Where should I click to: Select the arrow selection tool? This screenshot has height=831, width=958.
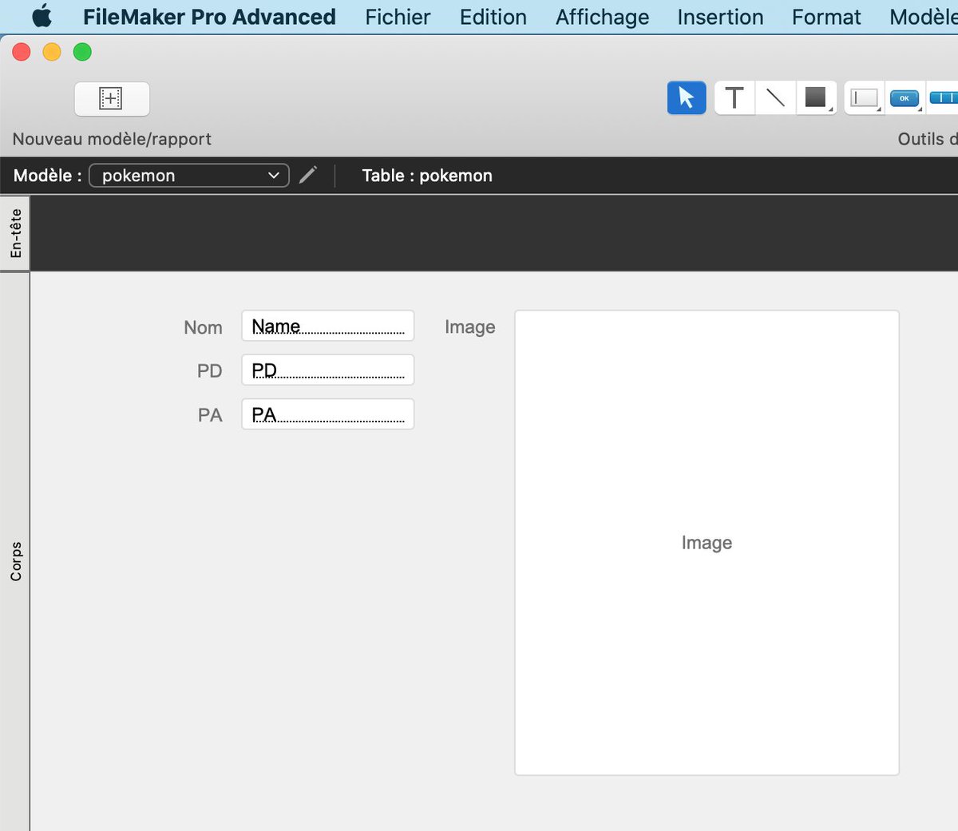pos(687,98)
